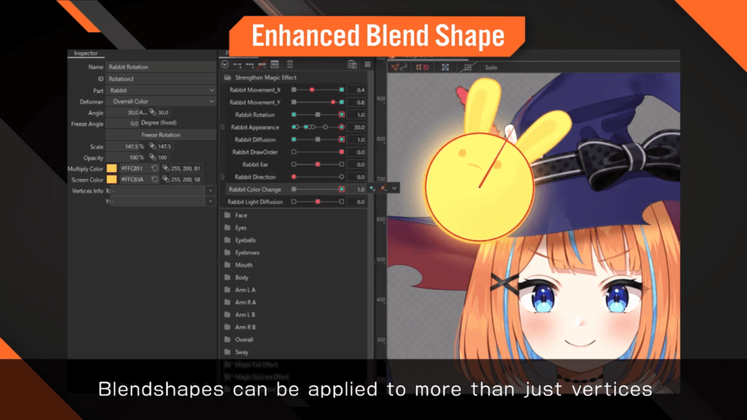Click the keyframe editor icon in parameter toolbar
The width and height of the screenshot is (747, 420).
(274, 65)
